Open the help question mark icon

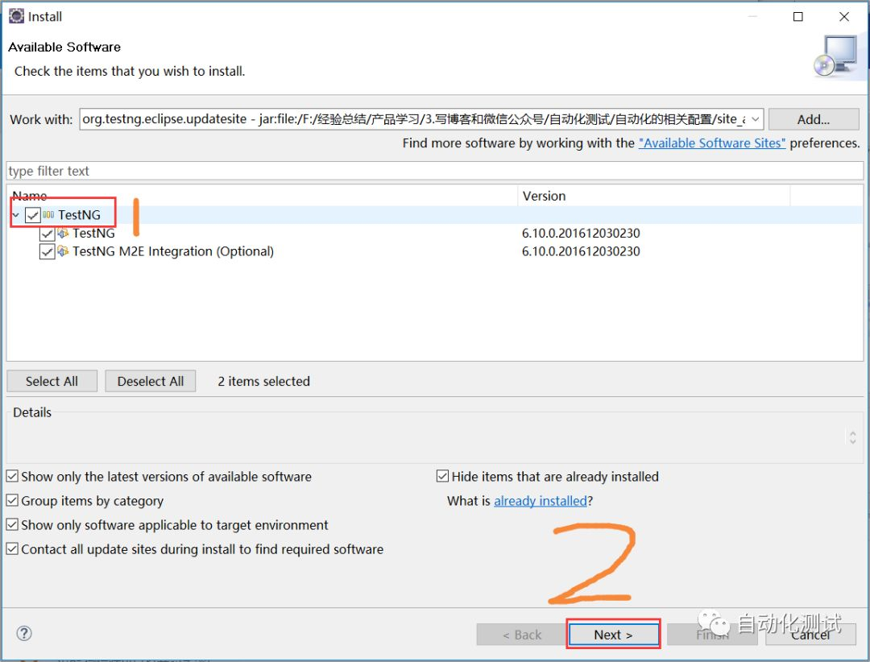click(24, 633)
